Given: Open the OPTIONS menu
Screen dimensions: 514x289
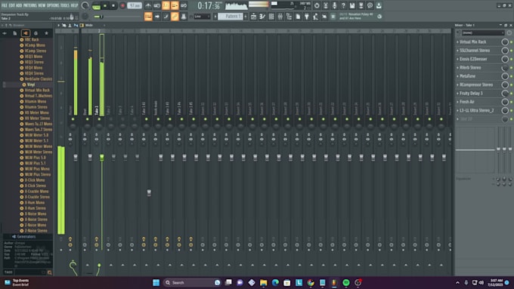Looking at the screenshot, I should (53, 5).
